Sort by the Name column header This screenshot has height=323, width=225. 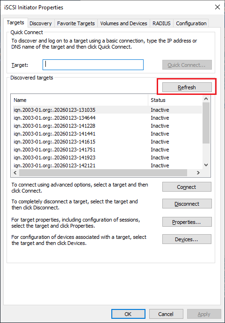tap(80, 100)
